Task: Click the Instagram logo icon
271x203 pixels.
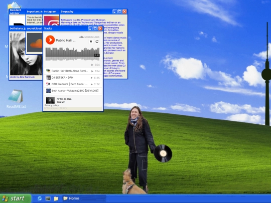Action: pyautogui.click(x=51, y=21)
